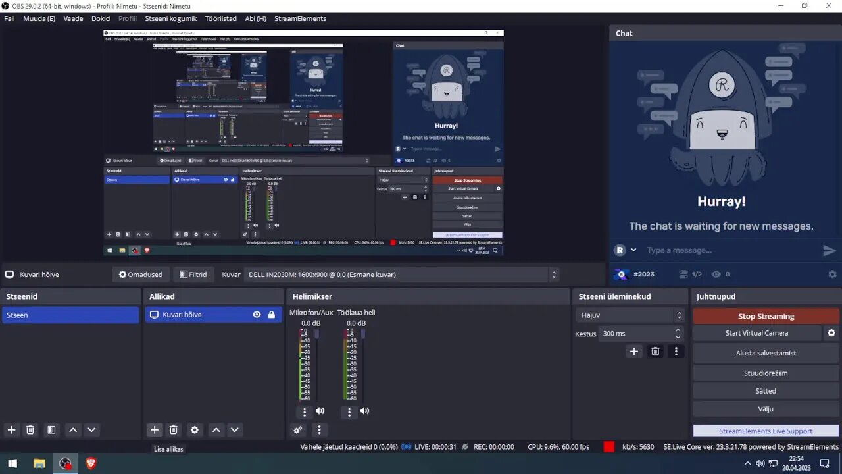Click the red square status indicator
The width and height of the screenshot is (842, 474).
tap(609, 446)
